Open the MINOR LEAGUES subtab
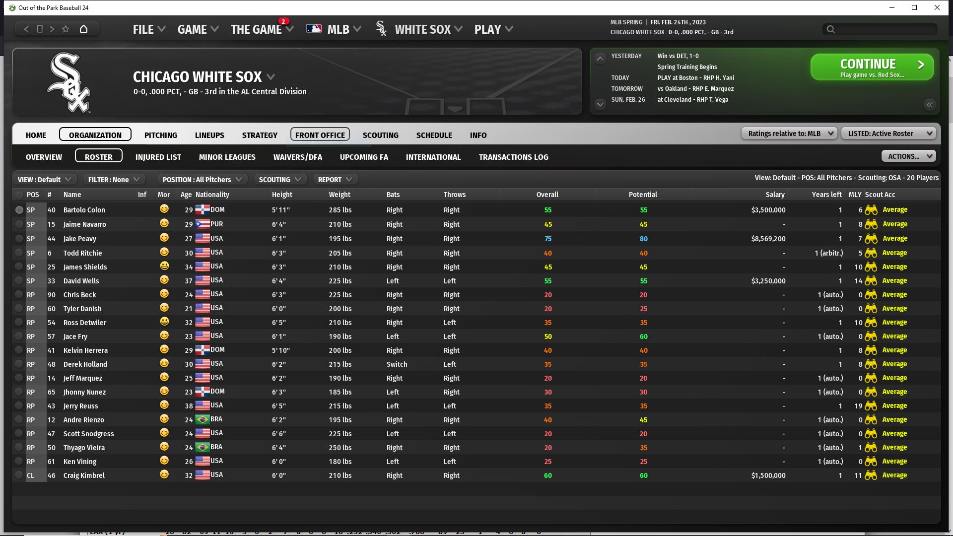This screenshot has width=953, height=536. tap(227, 157)
